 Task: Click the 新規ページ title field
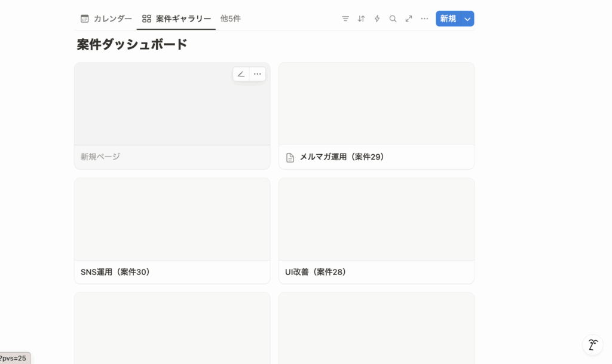100,157
